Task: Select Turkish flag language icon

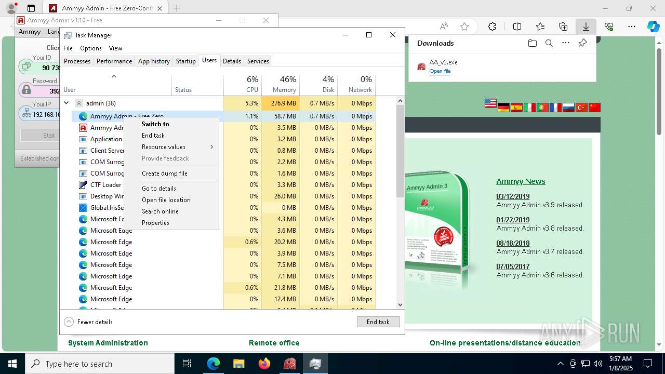Action: 581,108
